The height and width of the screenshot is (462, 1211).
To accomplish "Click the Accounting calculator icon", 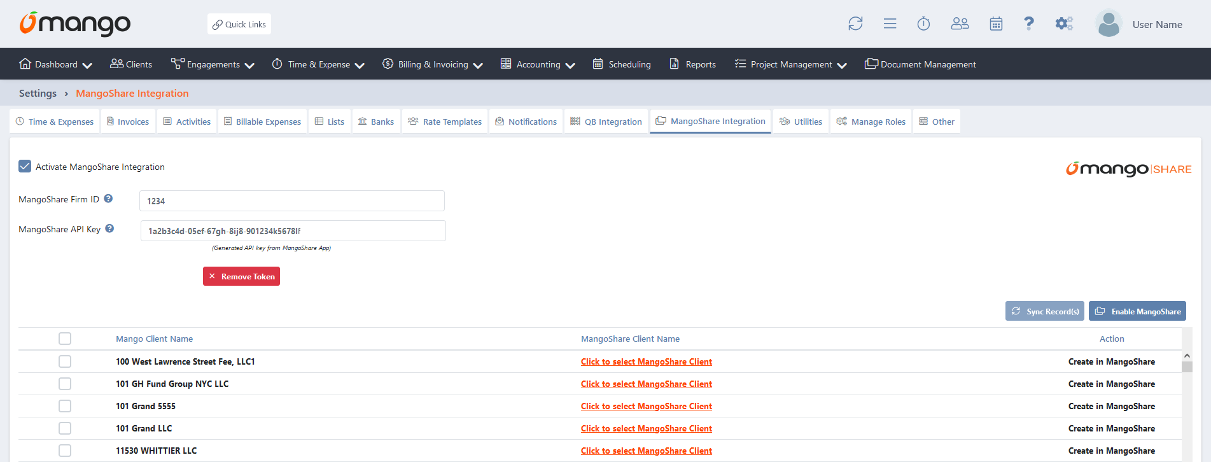I will pyautogui.click(x=506, y=64).
